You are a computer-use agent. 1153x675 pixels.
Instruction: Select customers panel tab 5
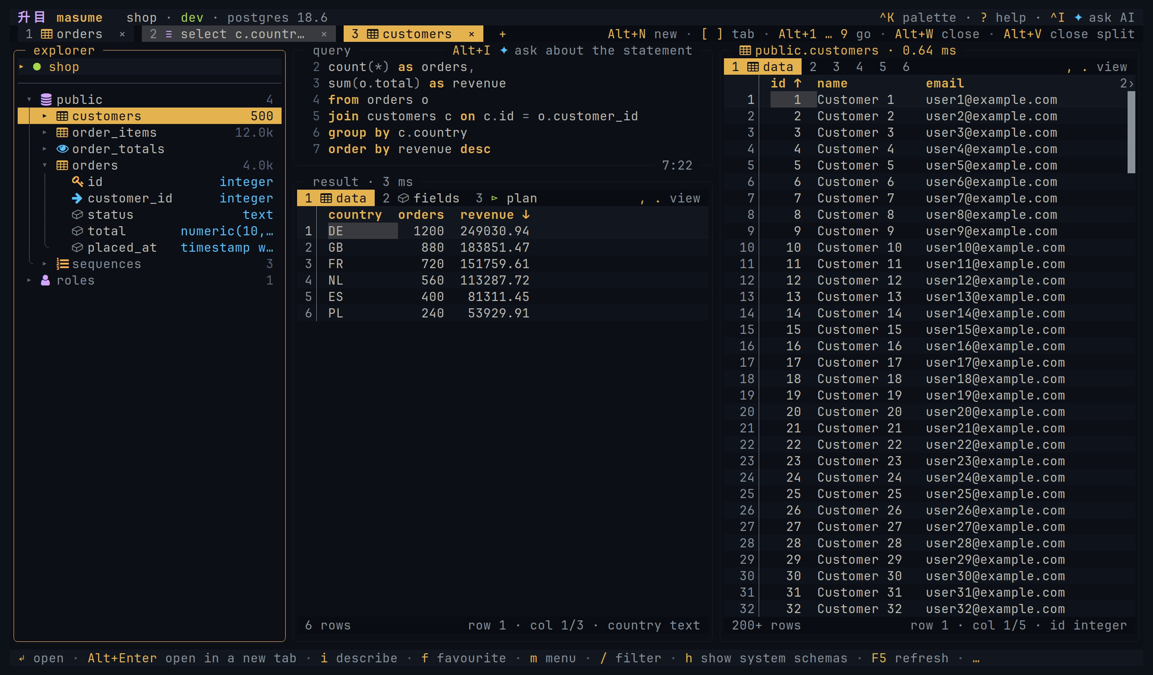[x=883, y=67]
